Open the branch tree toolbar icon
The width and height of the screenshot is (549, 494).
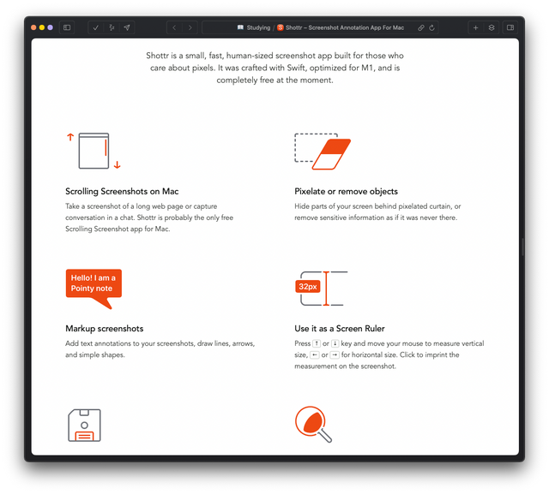(x=112, y=27)
